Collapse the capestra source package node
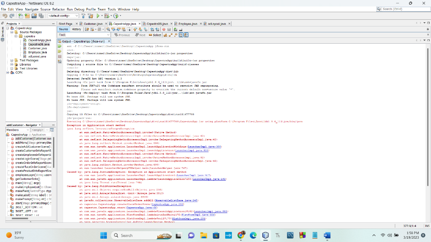Screen dimensions: 431x242 point(16,36)
